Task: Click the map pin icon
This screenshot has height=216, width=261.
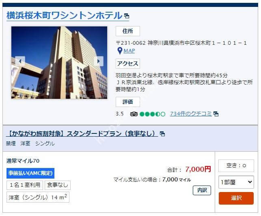Action: (120, 51)
